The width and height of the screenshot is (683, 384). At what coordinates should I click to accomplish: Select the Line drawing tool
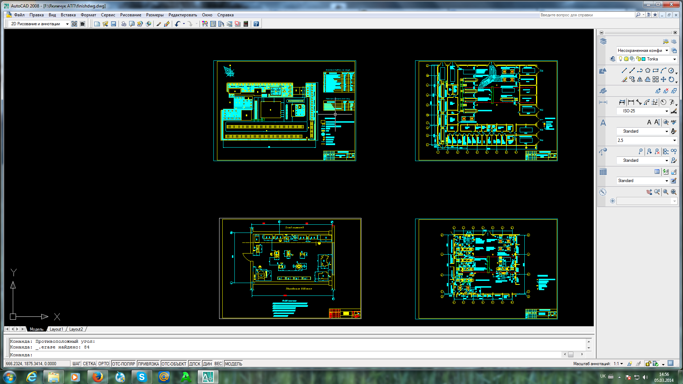[x=624, y=70]
